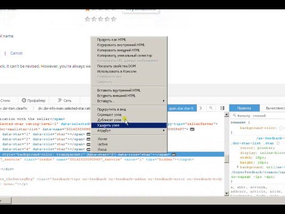Click the background-color swatch in element rule
The image size is (285, 214).
(281, 128)
